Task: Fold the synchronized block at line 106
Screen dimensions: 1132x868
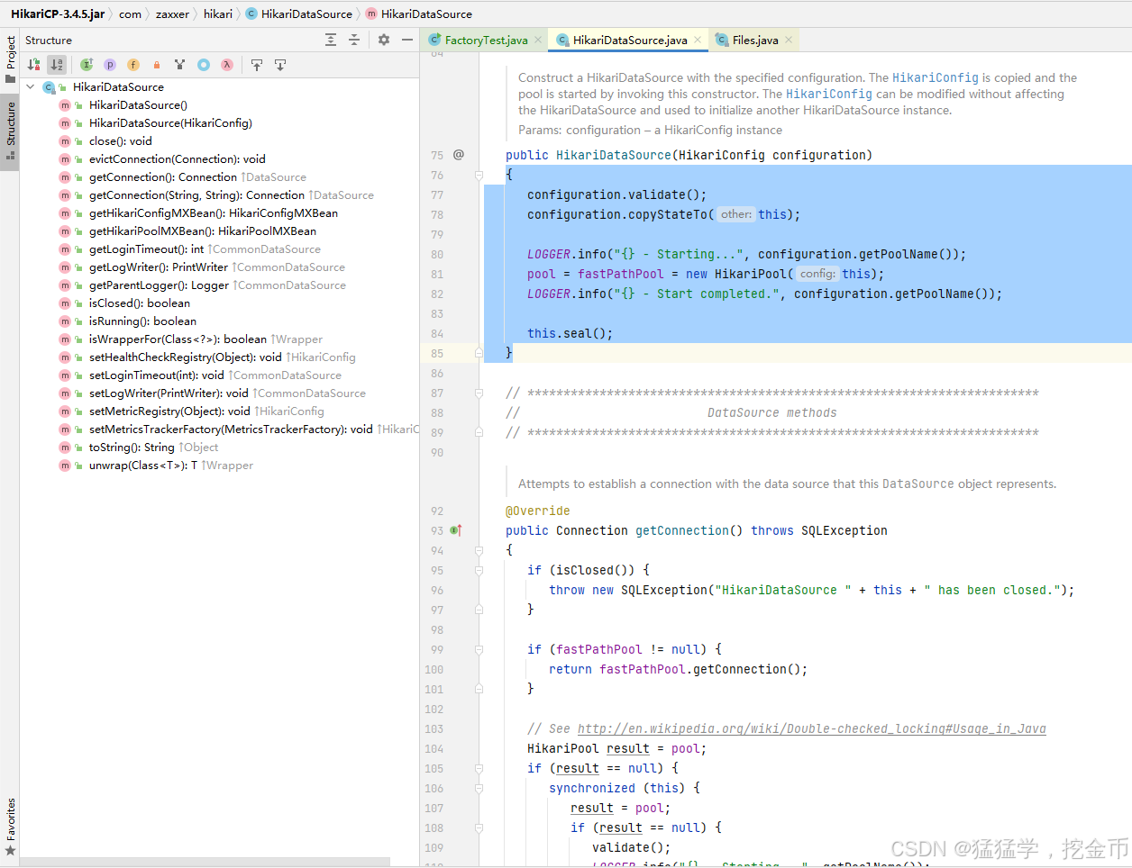Action: click(x=479, y=789)
